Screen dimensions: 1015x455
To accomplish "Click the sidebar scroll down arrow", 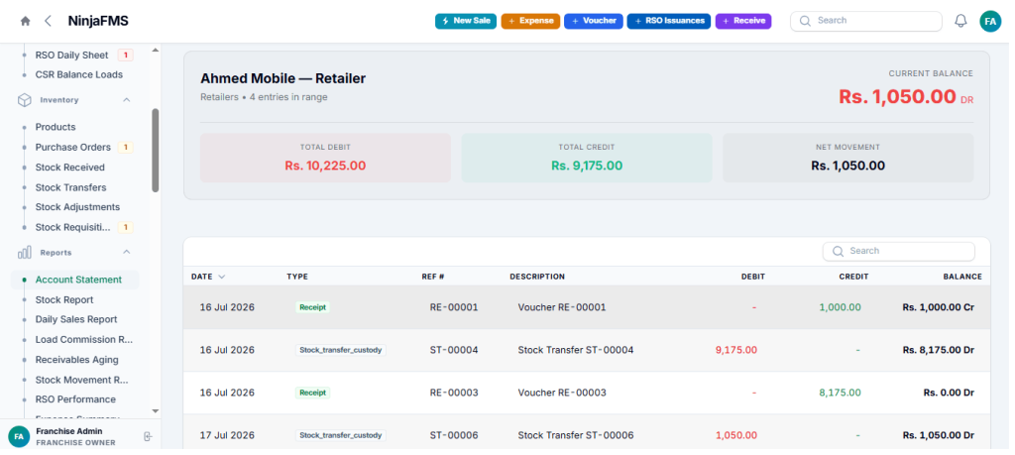I will 155,410.
